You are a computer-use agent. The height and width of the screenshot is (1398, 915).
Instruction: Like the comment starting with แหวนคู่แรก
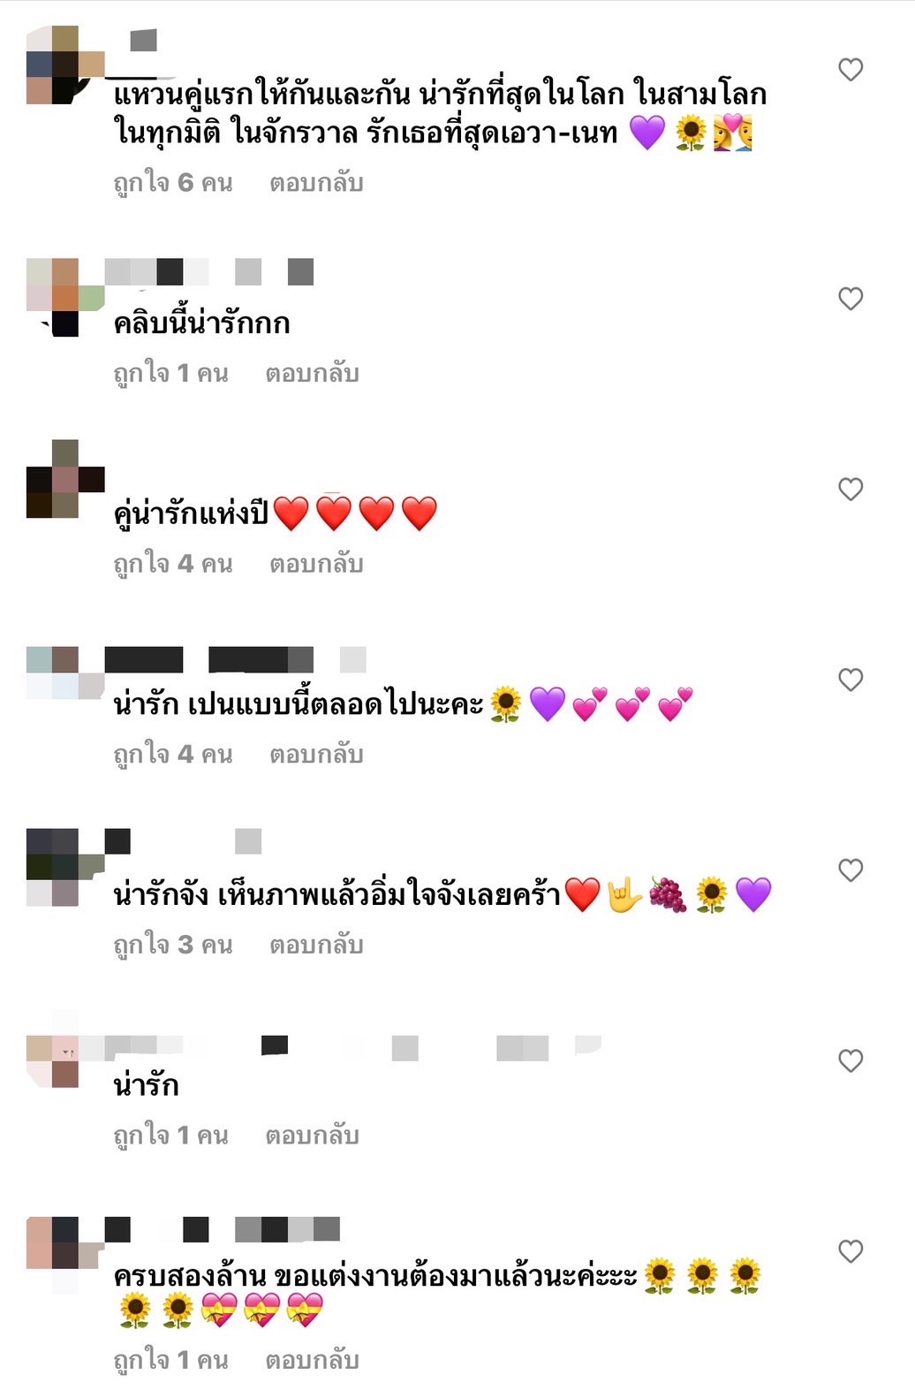[851, 70]
